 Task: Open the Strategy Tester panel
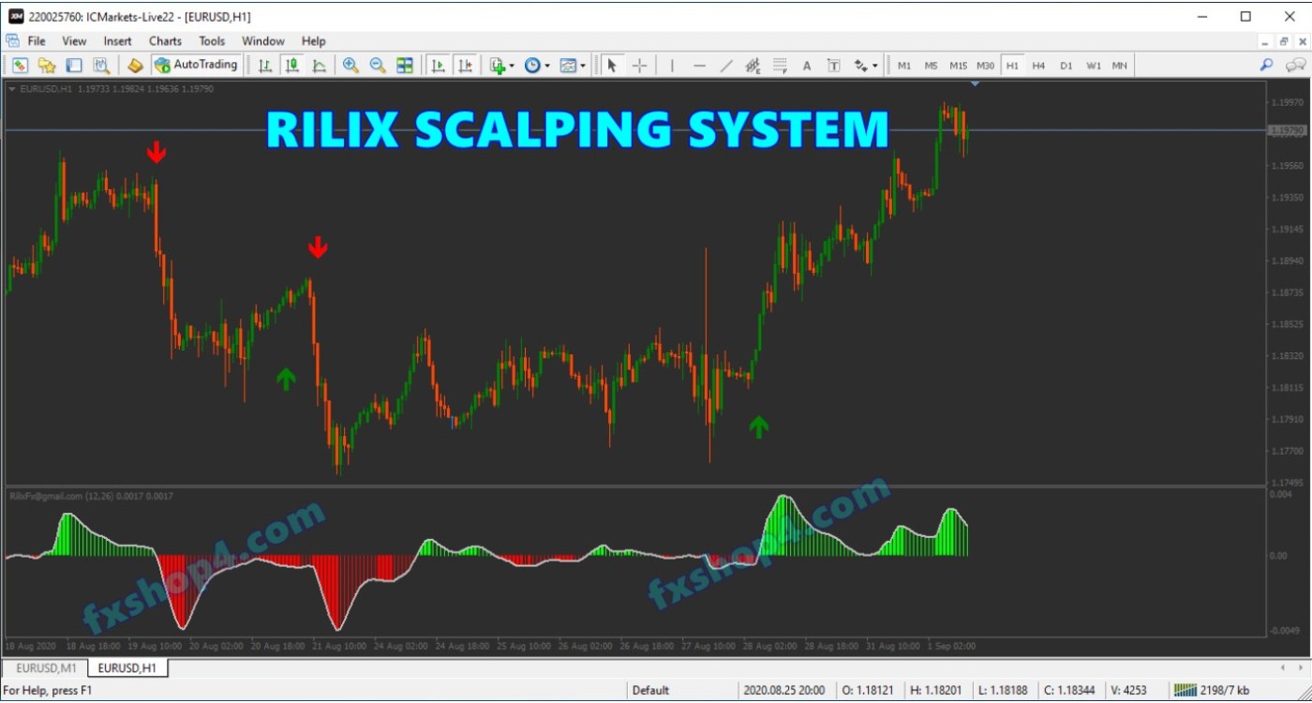pyautogui.click(x=100, y=65)
